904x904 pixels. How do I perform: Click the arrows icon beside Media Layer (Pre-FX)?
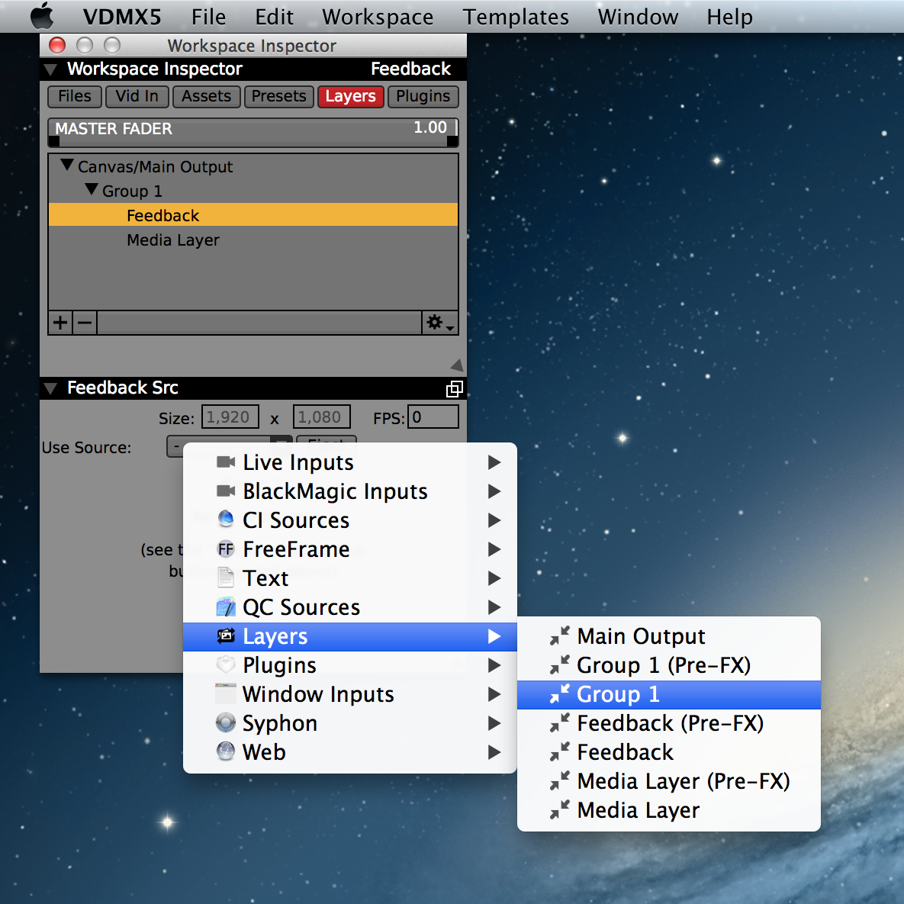click(x=559, y=781)
